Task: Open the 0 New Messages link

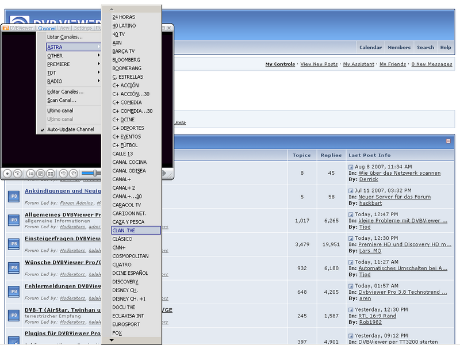Action: tap(432, 64)
